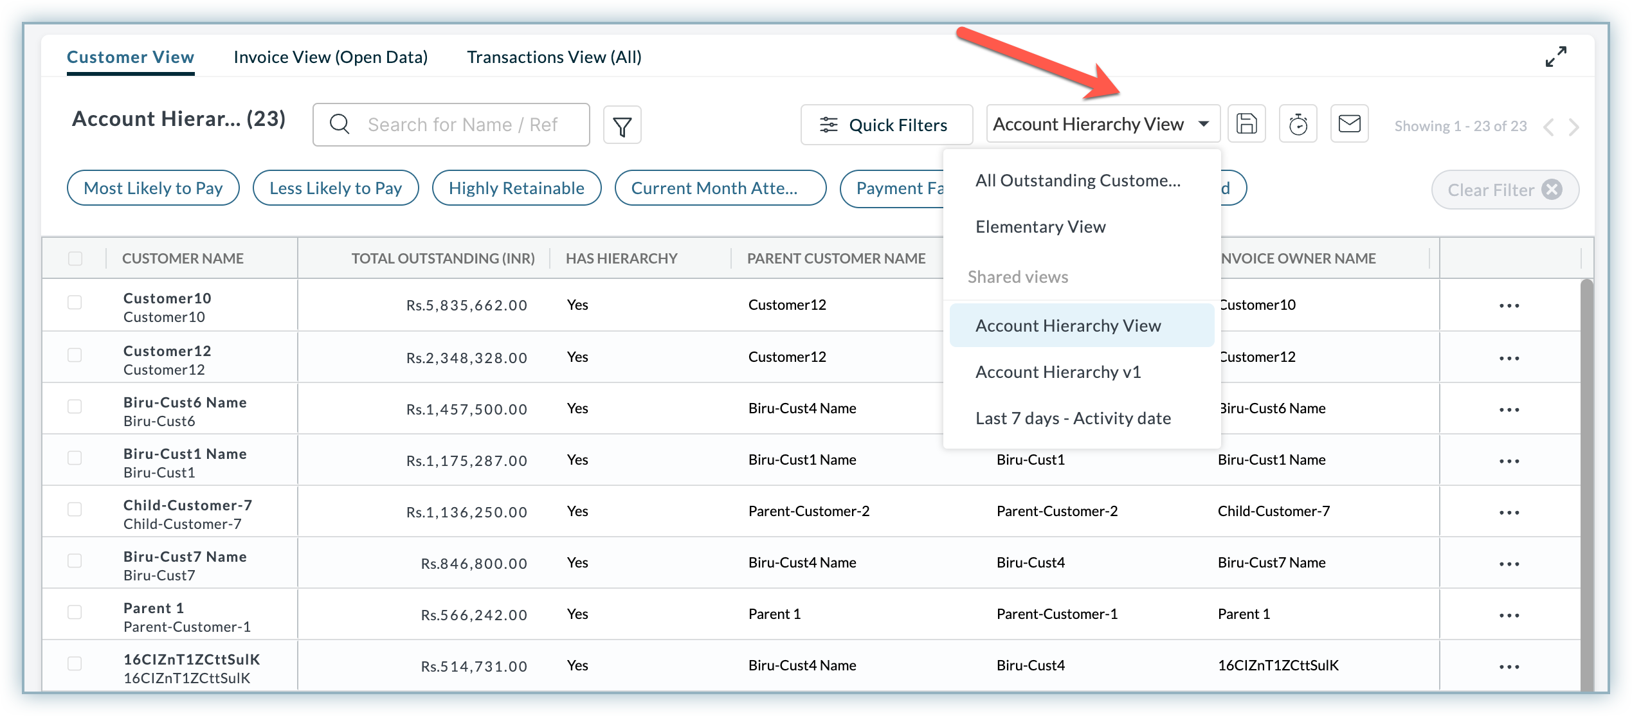This screenshot has width=1632, height=716.
Task: Apply the Payment Fa... quick filter chip
Action: 893,188
